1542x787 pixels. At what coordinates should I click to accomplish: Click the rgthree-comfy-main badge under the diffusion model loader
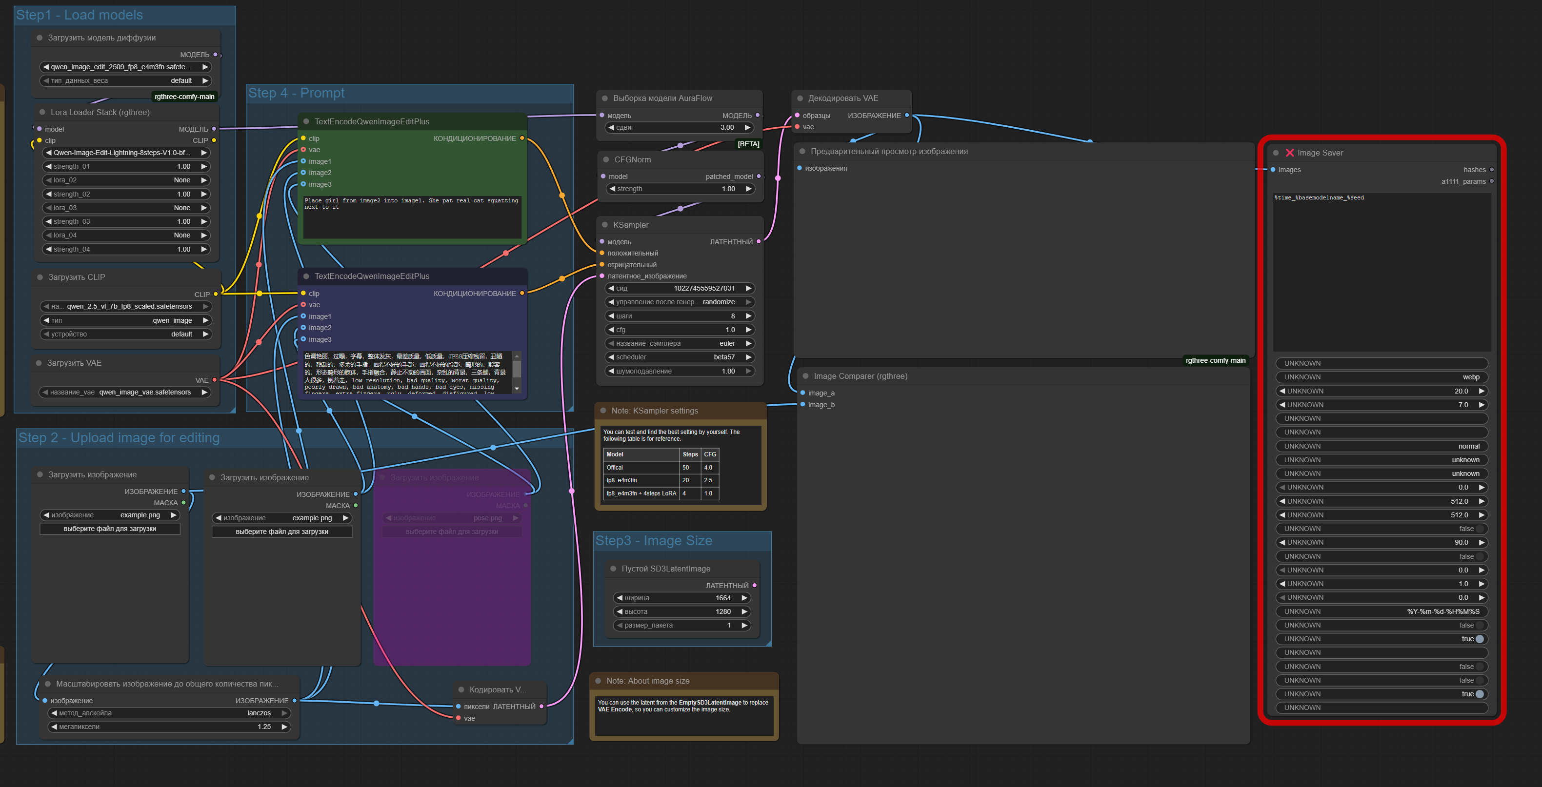pyautogui.click(x=184, y=97)
